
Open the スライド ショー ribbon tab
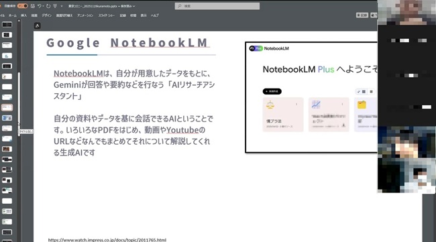tap(107, 15)
